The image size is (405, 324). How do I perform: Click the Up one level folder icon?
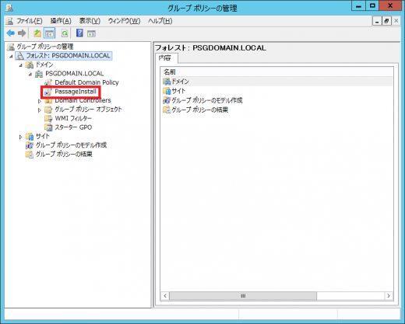click(x=37, y=33)
